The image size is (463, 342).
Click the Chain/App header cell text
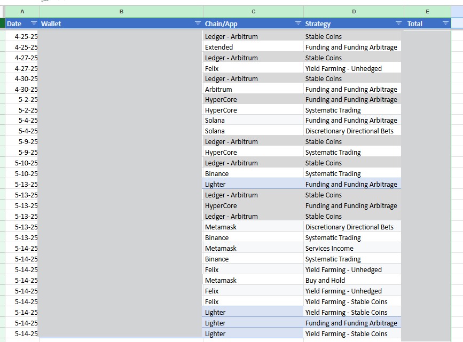tap(221, 23)
